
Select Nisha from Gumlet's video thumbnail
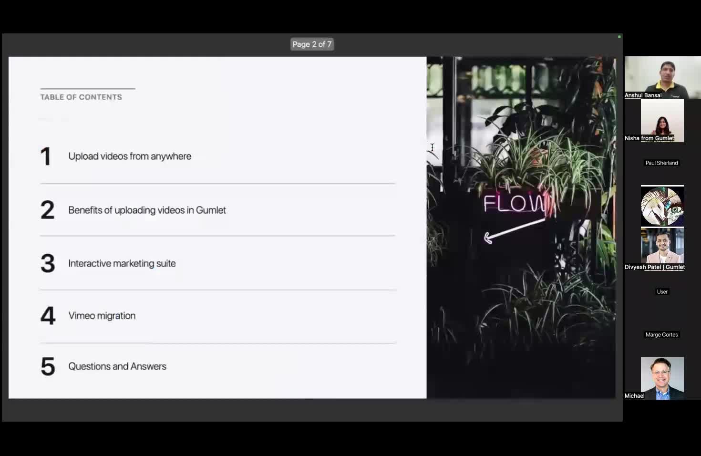click(662, 121)
